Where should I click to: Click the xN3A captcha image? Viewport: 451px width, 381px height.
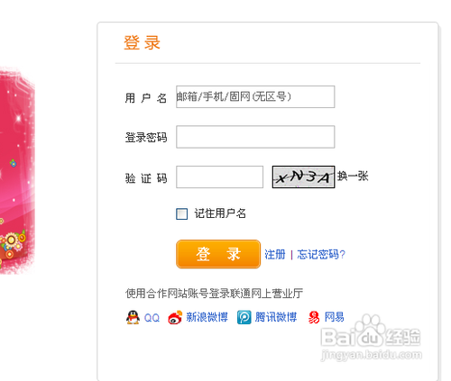tap(303, 177)
